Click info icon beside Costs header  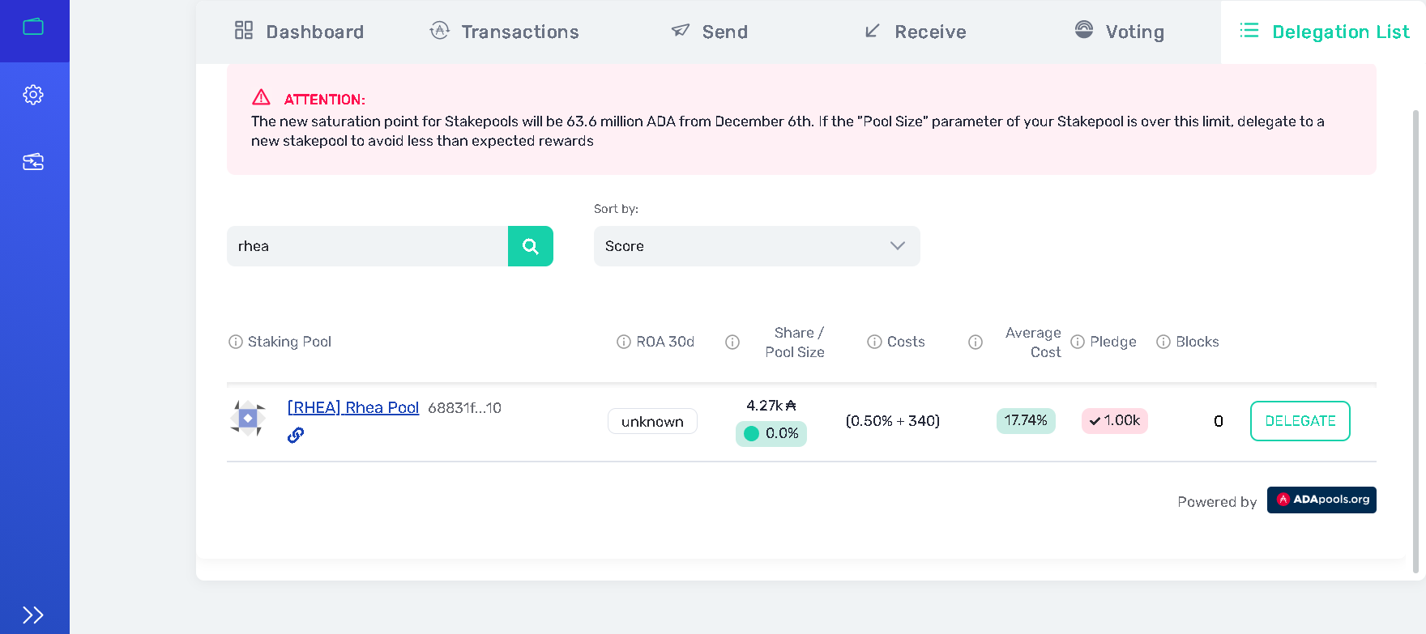pos(874,342)
